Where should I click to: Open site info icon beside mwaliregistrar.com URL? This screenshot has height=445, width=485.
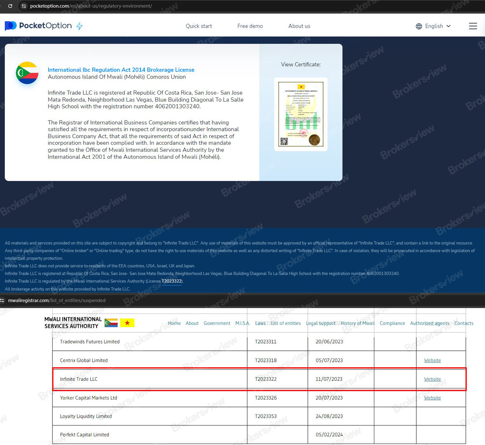click(x=2, y=300)
